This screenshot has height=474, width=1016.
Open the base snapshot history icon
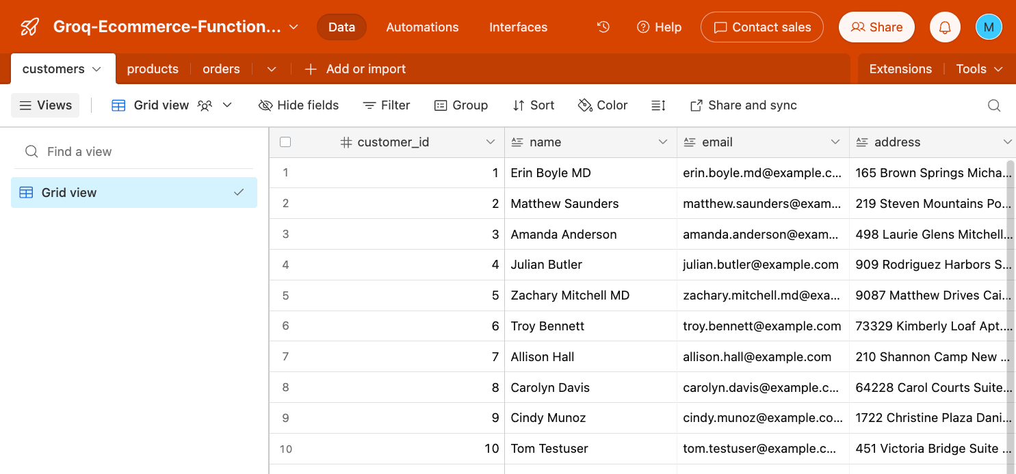[x=603, y=27]
